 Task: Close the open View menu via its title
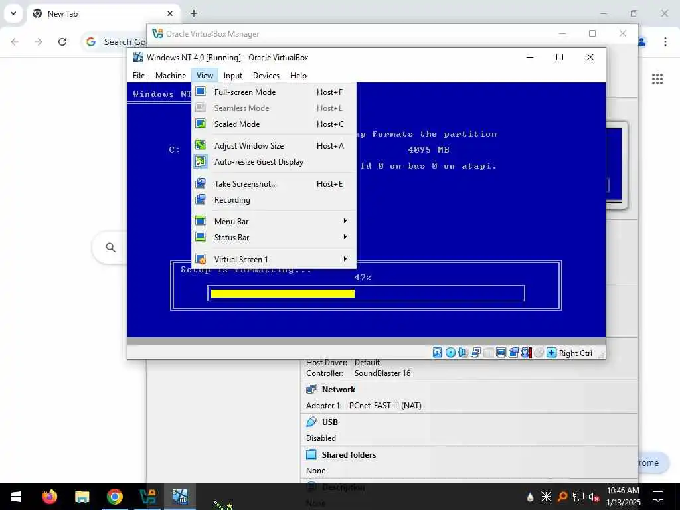point(205,76)
